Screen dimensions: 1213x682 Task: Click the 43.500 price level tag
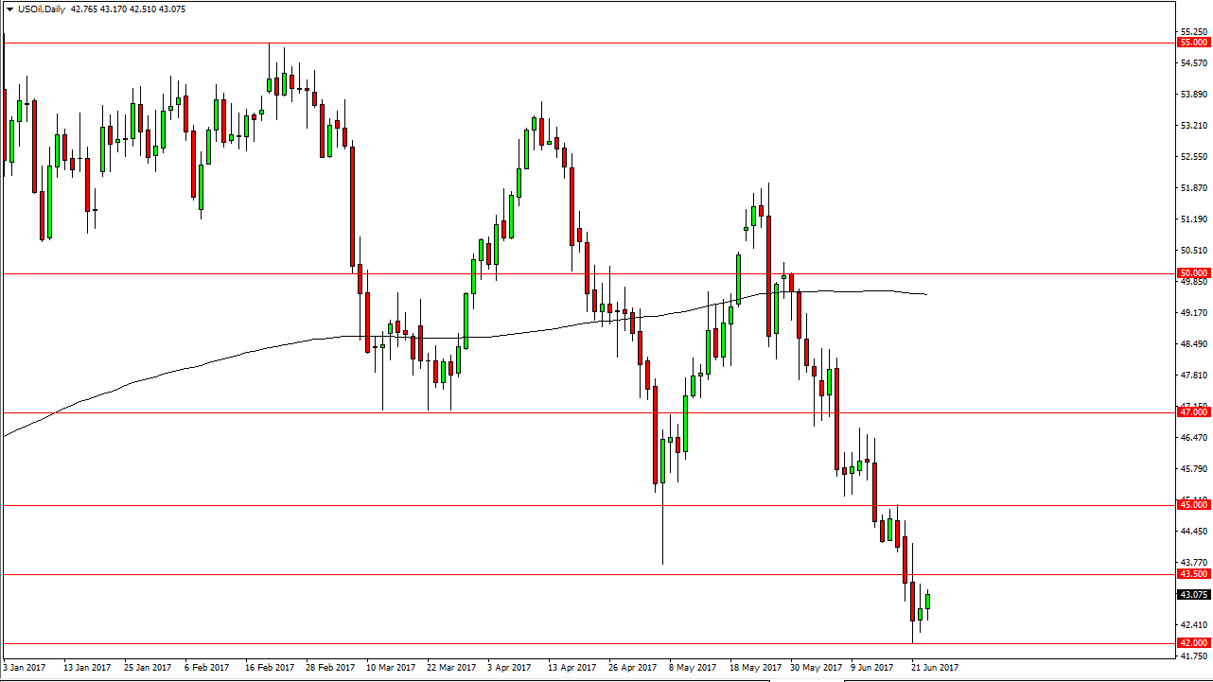tap(1193, 574)
